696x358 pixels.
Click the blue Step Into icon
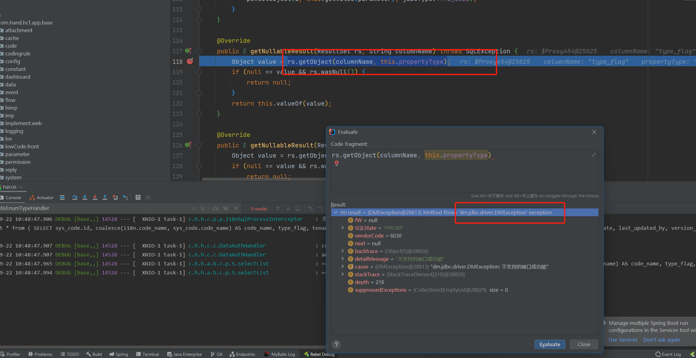pos(85,197)
